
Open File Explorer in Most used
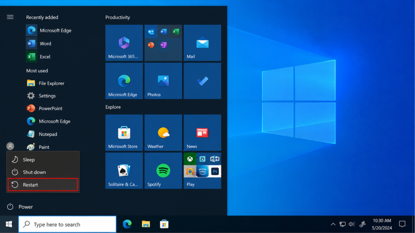45,83
